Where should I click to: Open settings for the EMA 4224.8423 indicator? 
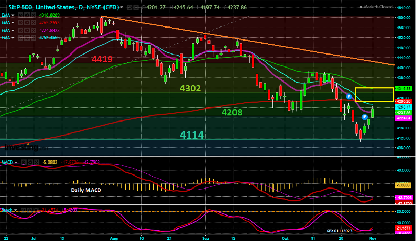27,30
